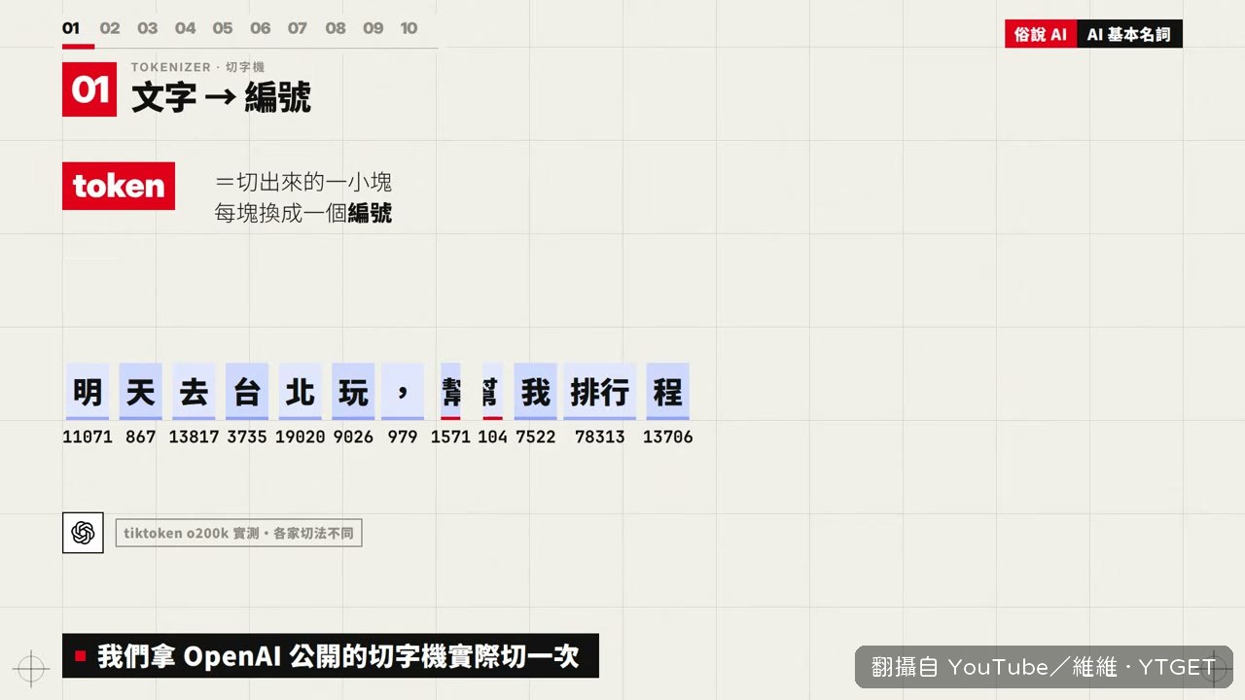Open chapter tab 07
1245x700 pixels.
(x=298, y=28)
